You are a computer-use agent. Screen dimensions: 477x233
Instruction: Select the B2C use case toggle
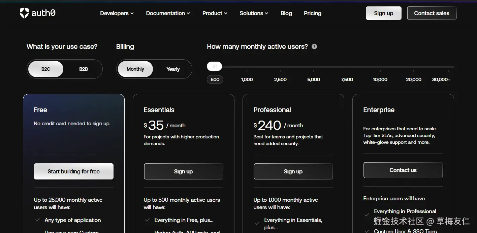point(46,69)
